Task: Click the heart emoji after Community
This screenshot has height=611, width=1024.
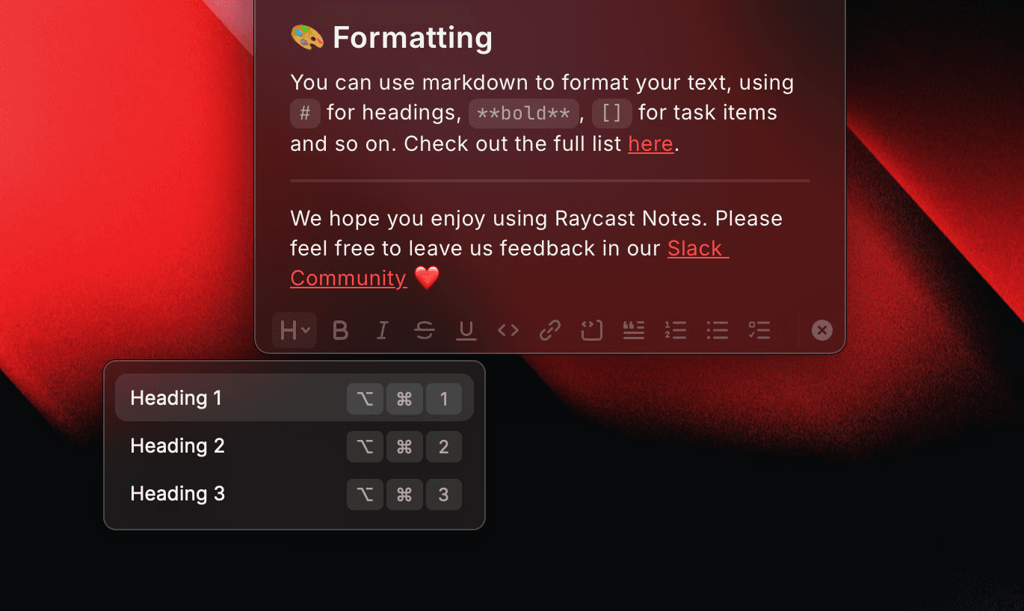Action: pyautogui.click(x=427, y=278)
